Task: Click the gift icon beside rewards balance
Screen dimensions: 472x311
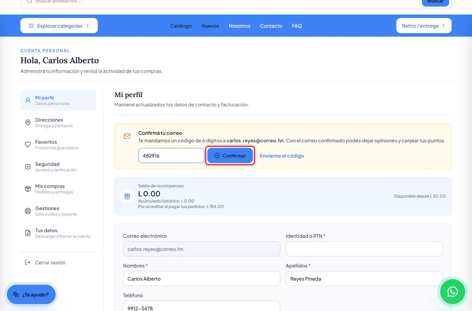Action: tap(127, 196)
